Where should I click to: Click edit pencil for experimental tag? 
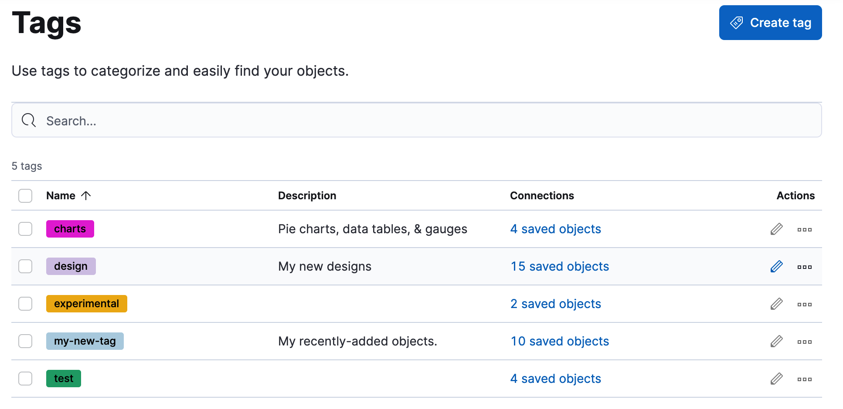776,304
